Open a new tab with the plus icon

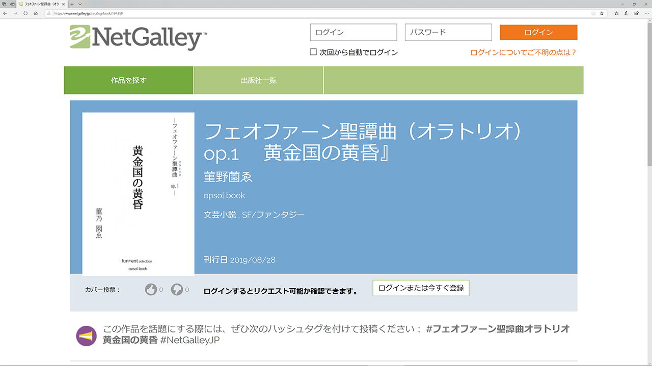tap(72, 4)
